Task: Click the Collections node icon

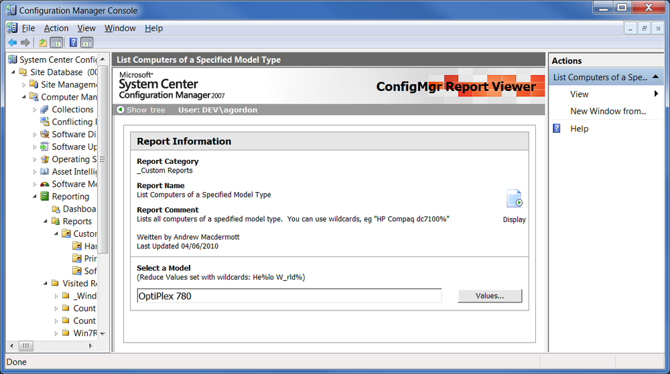Action: [44, 110]
